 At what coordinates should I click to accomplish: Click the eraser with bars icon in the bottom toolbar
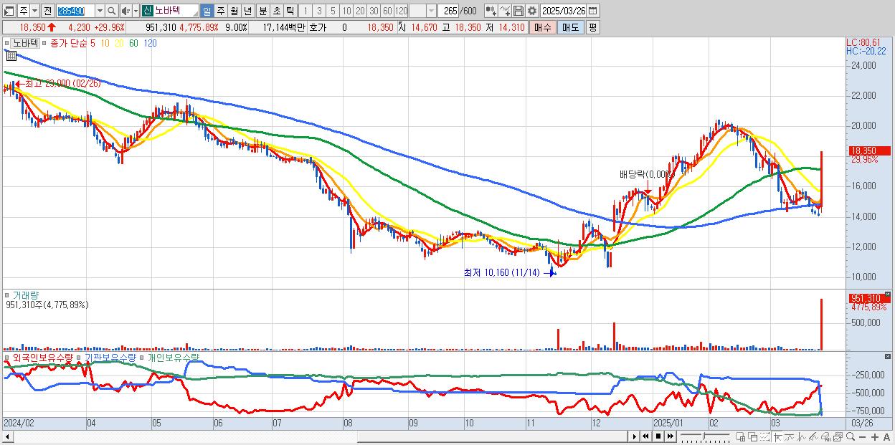click(x=825, y=436)
